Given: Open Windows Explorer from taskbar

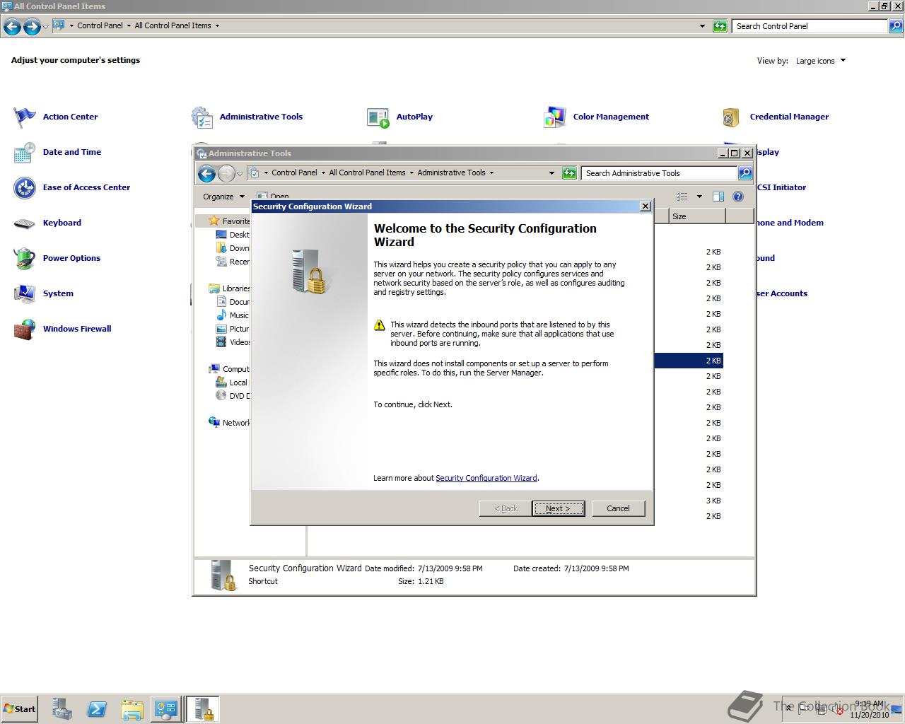Looking at the screenshot, I should (132, 709).
